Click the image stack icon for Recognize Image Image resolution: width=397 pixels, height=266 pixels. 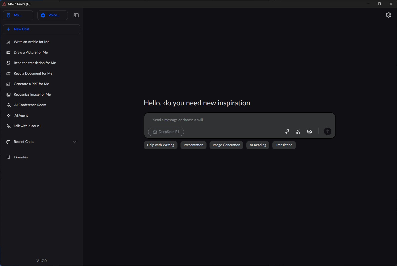pos(8,95)
